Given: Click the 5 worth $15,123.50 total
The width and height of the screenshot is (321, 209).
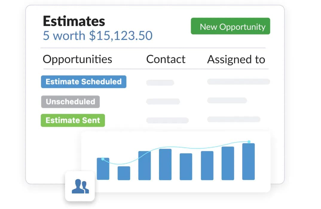Looking at the screenshot, I should [x=98, y=36].
